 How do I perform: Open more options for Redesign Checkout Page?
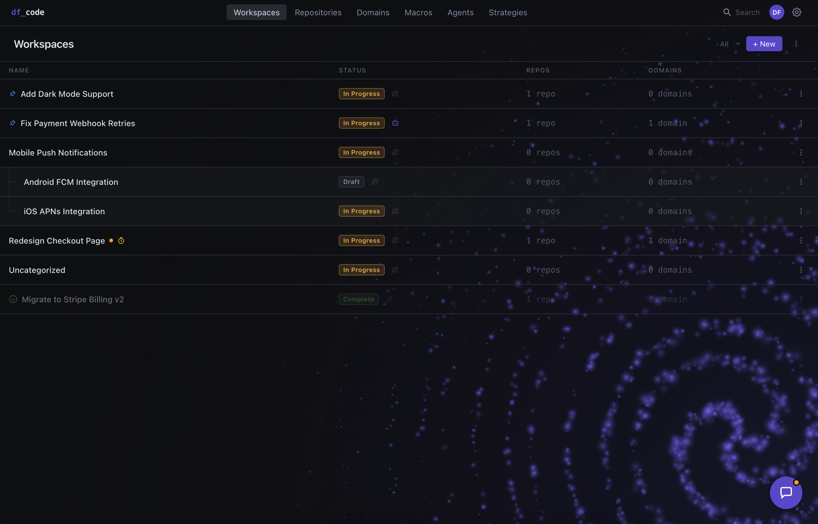click(x=801, y=240)
